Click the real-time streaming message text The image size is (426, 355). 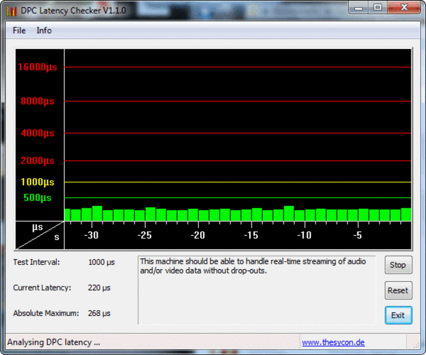pyautogui.click(x=253, y=266)
